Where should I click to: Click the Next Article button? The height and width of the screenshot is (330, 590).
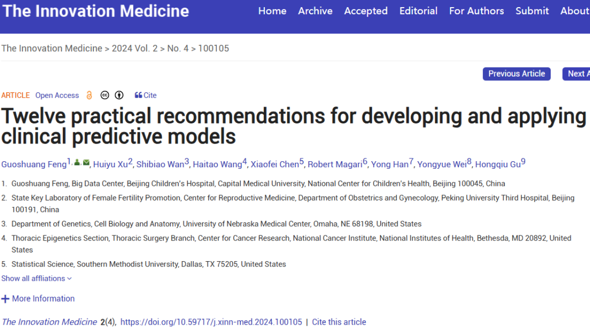(x=576, y=74)
